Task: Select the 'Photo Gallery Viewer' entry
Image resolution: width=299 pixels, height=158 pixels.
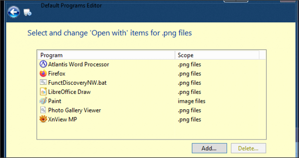Action: point(75,110)
